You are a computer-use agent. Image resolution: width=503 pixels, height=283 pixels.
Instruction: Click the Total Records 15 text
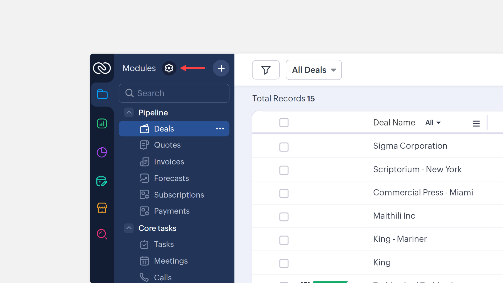pos(283,99)
